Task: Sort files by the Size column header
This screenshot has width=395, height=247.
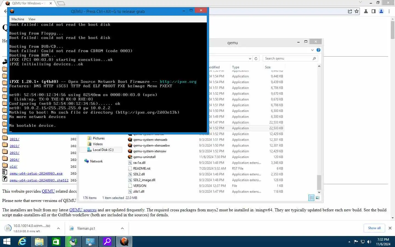Action: point(268,67)
